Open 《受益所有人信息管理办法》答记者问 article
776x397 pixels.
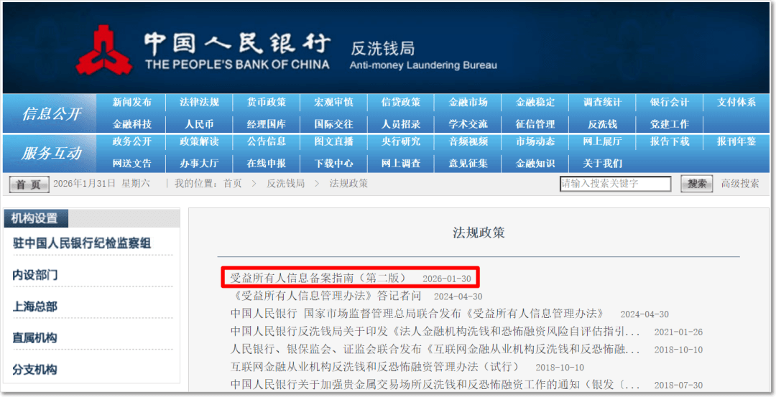pyautogui.click(x=326, y=296)
